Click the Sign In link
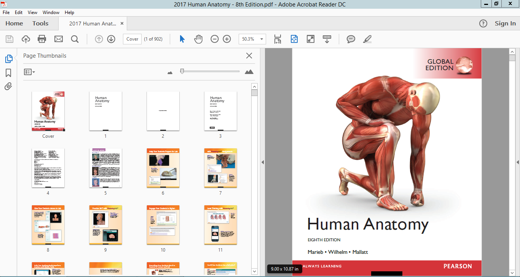 point(505,24)
